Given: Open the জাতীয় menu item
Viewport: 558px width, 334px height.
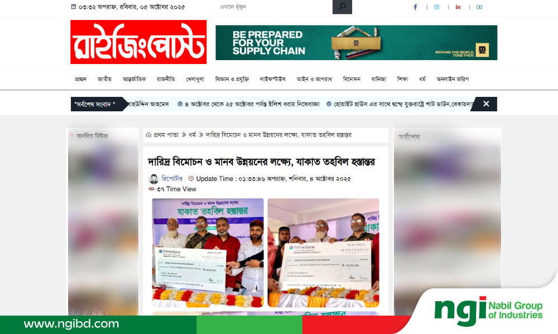Looking at the screenshot, I should tap(105, 79).
